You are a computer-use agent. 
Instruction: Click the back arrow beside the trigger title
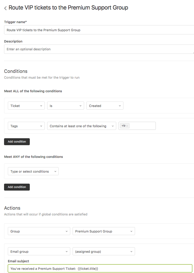click(5, 8)
